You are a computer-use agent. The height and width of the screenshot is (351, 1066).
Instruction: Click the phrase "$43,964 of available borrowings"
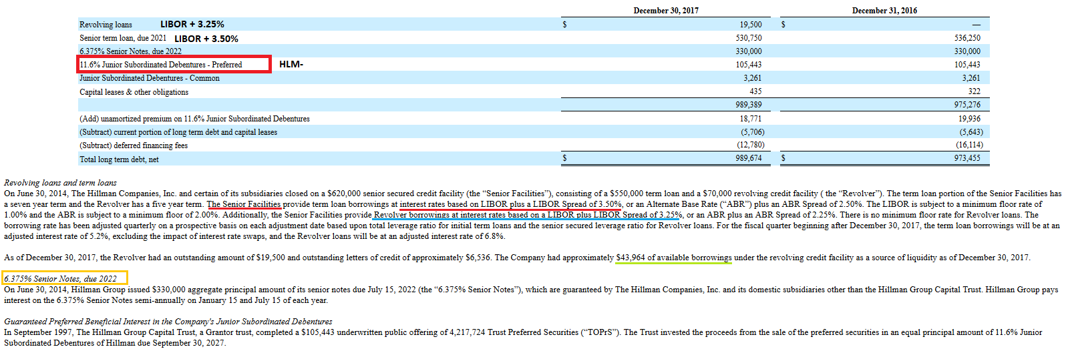click(x=674, y=258)
